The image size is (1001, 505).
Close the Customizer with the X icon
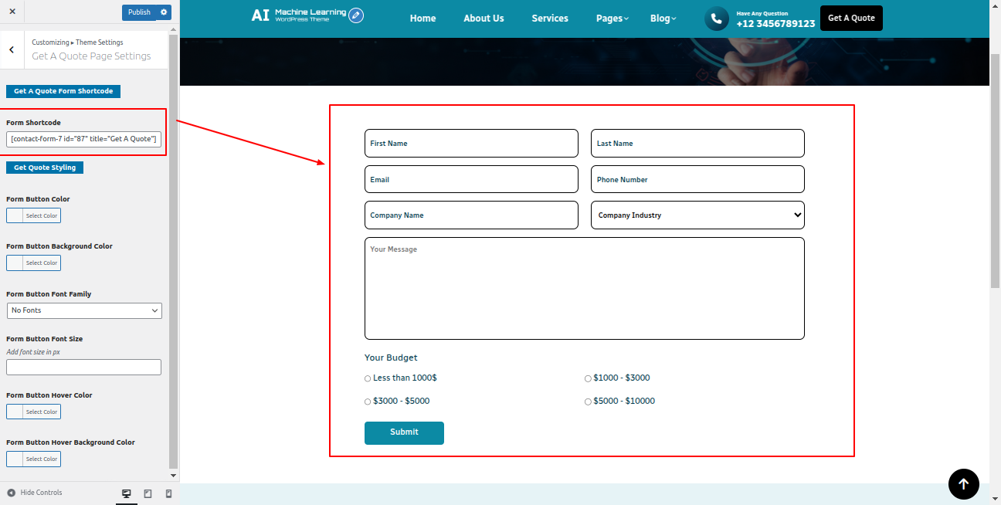point(12,12)
